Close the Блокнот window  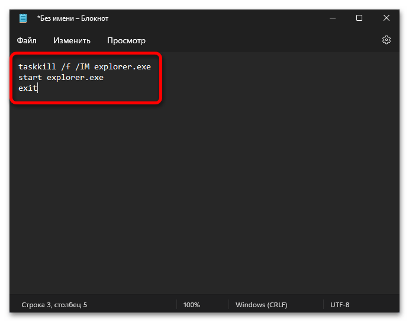pyautogui.click(x=387, y=18)
